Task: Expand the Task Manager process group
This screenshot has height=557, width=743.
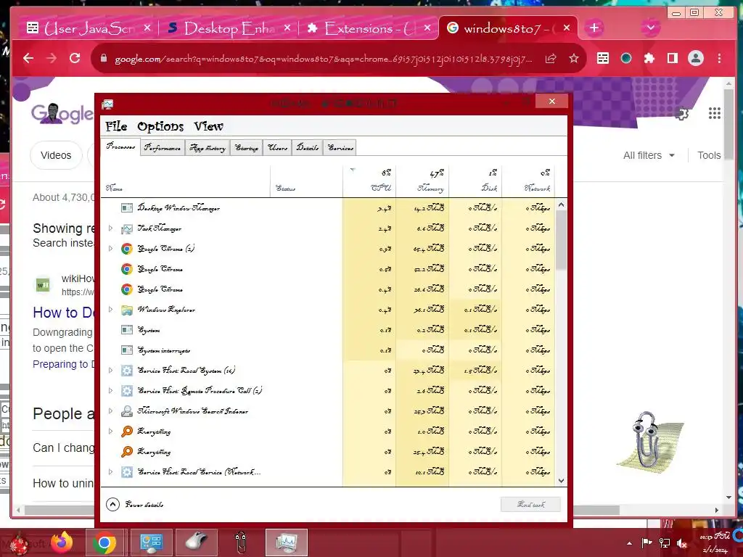Action: coord(110,228)
